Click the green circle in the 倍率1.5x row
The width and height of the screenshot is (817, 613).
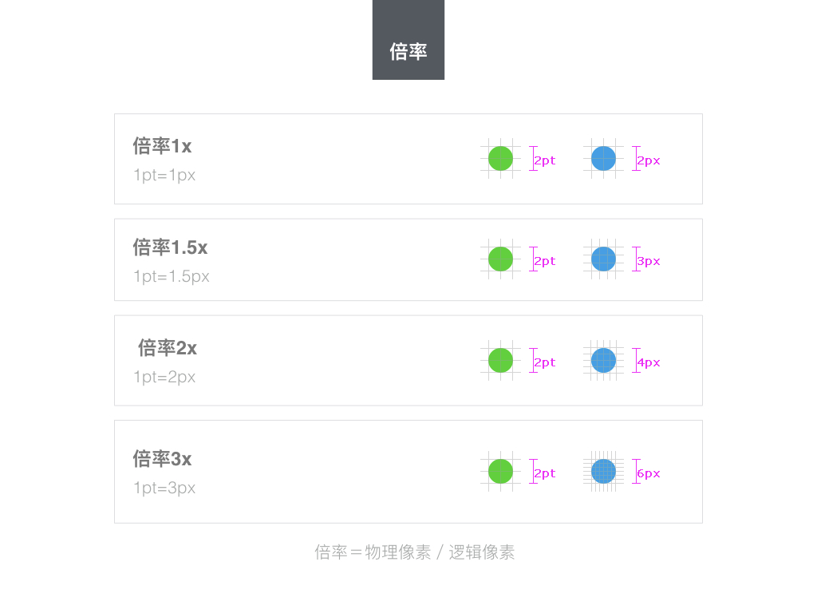[500, 259]
